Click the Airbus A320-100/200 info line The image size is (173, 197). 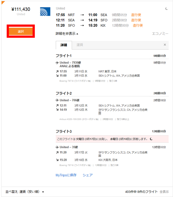coord(94,119)
